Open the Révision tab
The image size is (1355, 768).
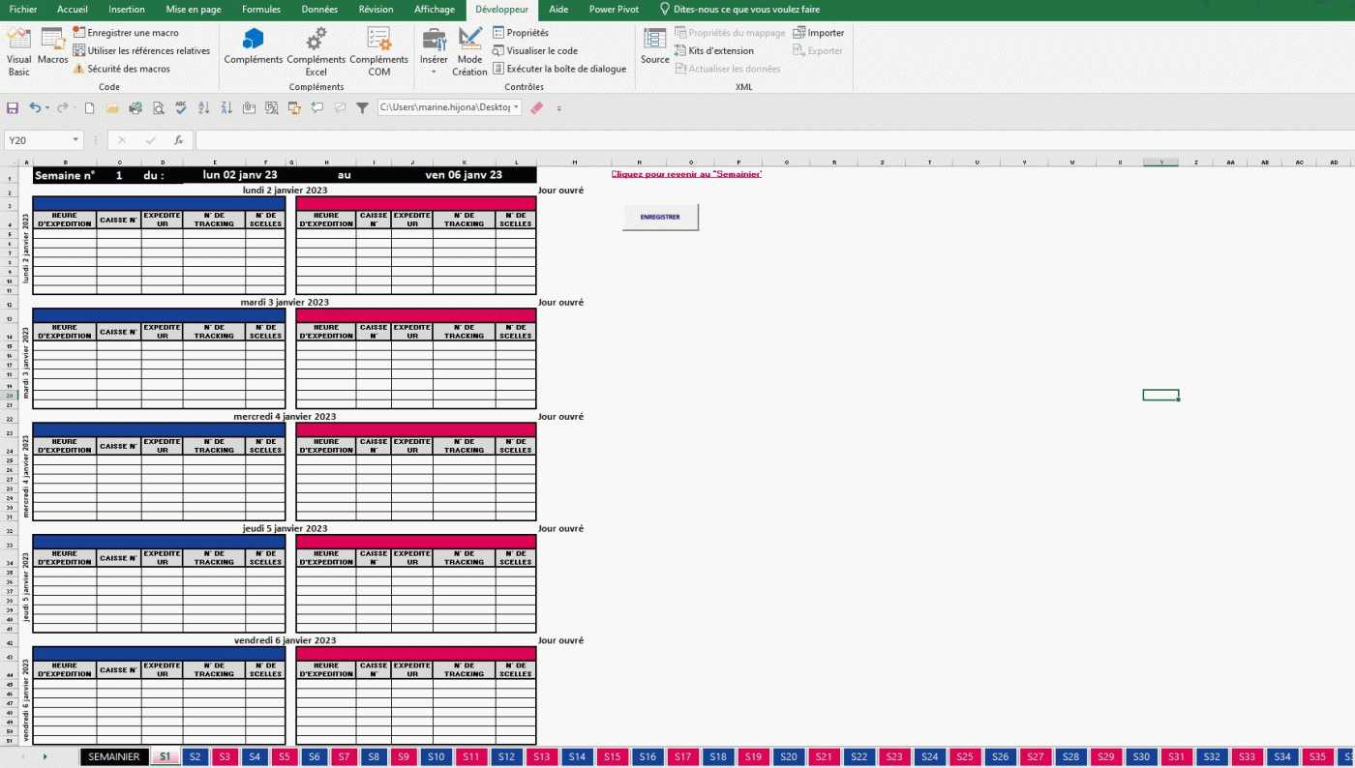click(376, 10)
